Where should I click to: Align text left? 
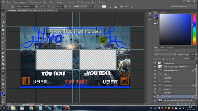click(x=91, y=6)
